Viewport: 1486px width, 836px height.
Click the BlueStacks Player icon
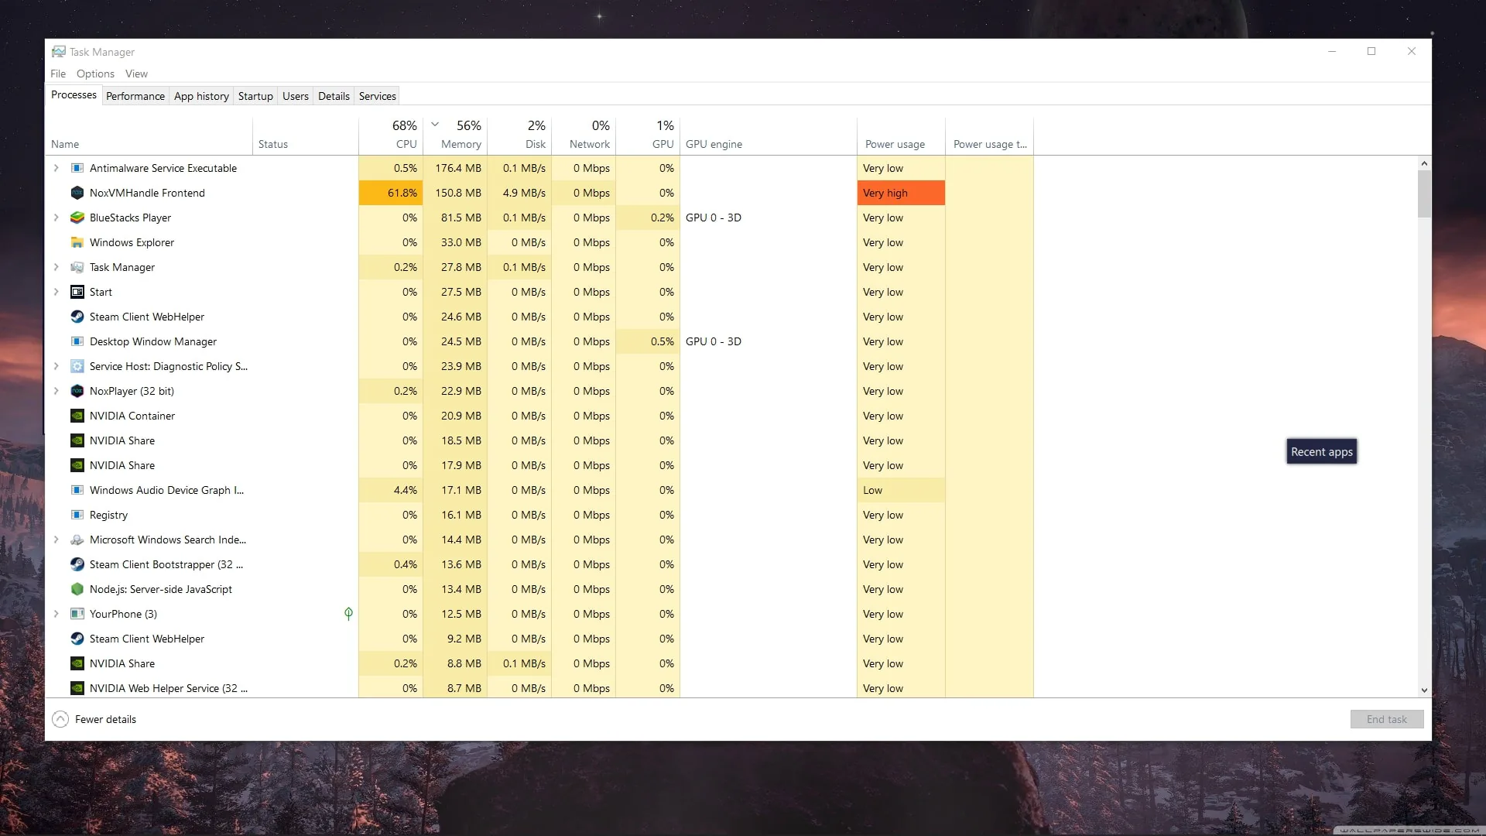point(77,218)
